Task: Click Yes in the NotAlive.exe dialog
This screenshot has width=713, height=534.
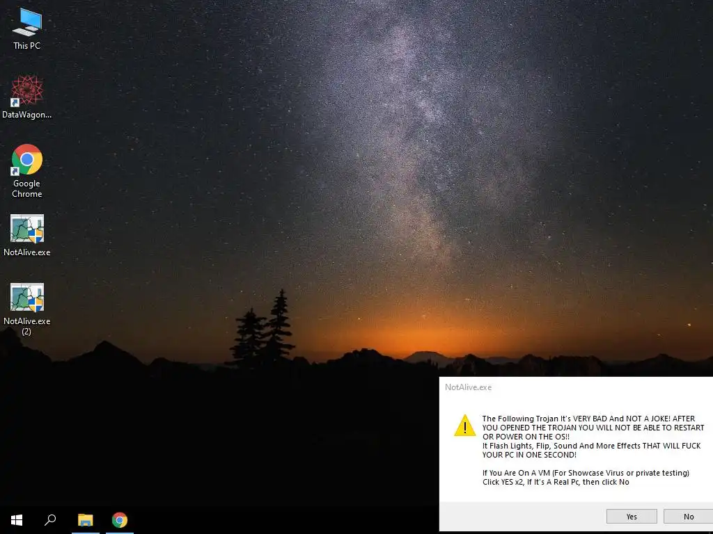Action: 632,517
